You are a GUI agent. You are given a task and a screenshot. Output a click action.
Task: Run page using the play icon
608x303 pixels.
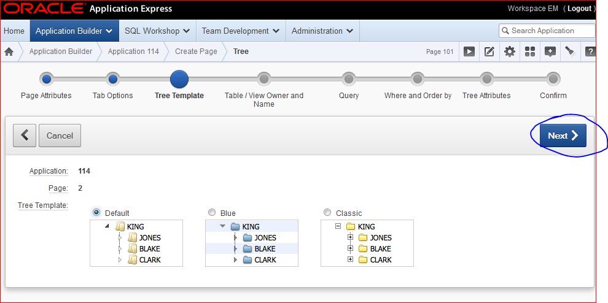pos(469,52)
